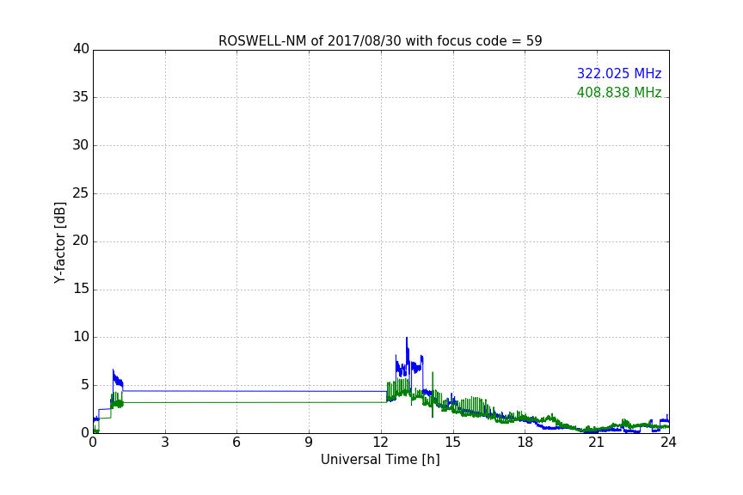Click the x-axis tick value 3

click(x=165, y=443)
